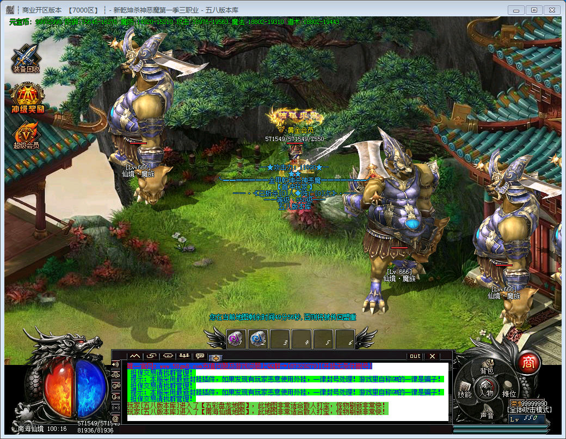Click the hand-arrow chat toolbar icon
Viewport: 566px width, 439px height.
coord(152,356)
